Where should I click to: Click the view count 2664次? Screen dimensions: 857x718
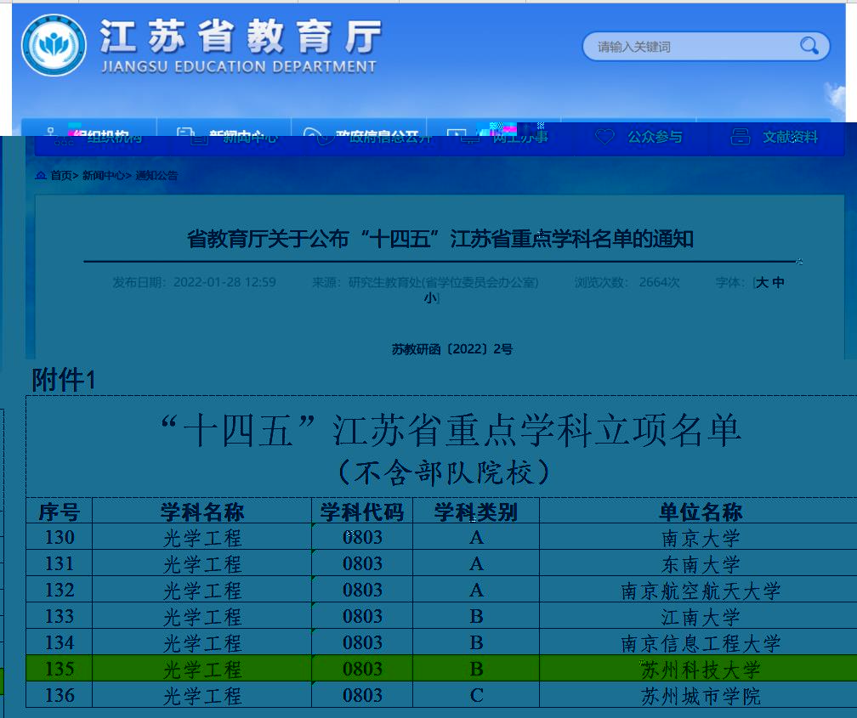pos(659,282)
